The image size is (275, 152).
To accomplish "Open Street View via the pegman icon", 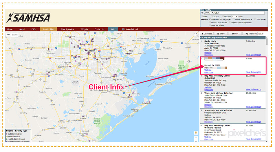I will (x=196, y=133).
